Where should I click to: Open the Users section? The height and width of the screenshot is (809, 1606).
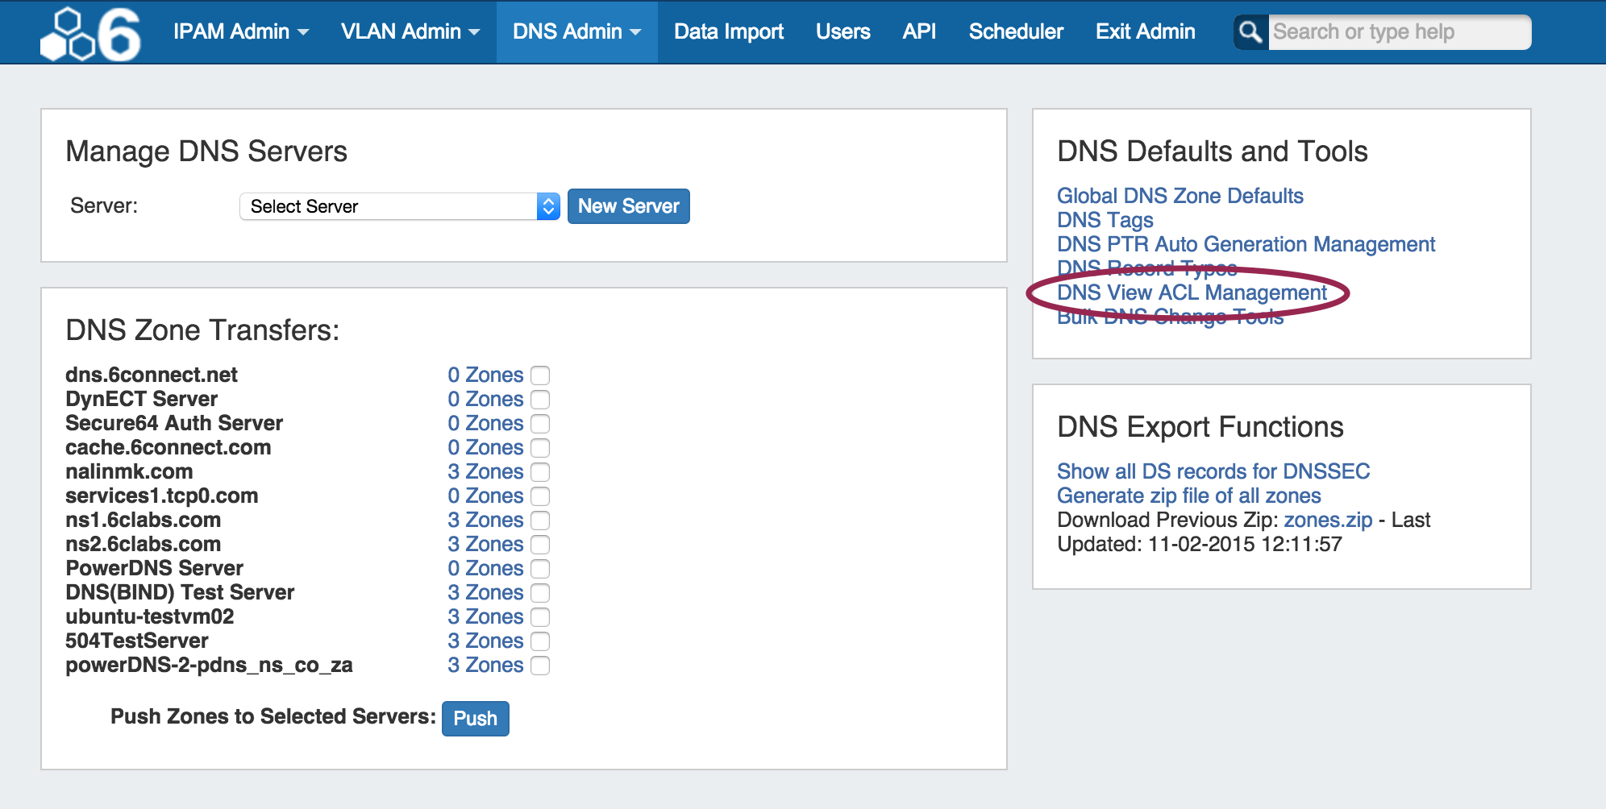[843, 31]
